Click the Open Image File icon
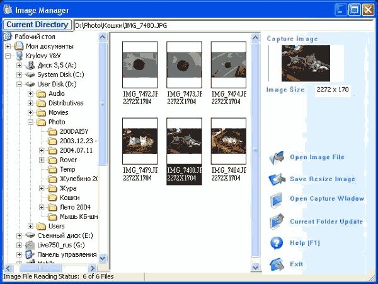The height and width of the screenshot is (284, 378). pos(277,158)
